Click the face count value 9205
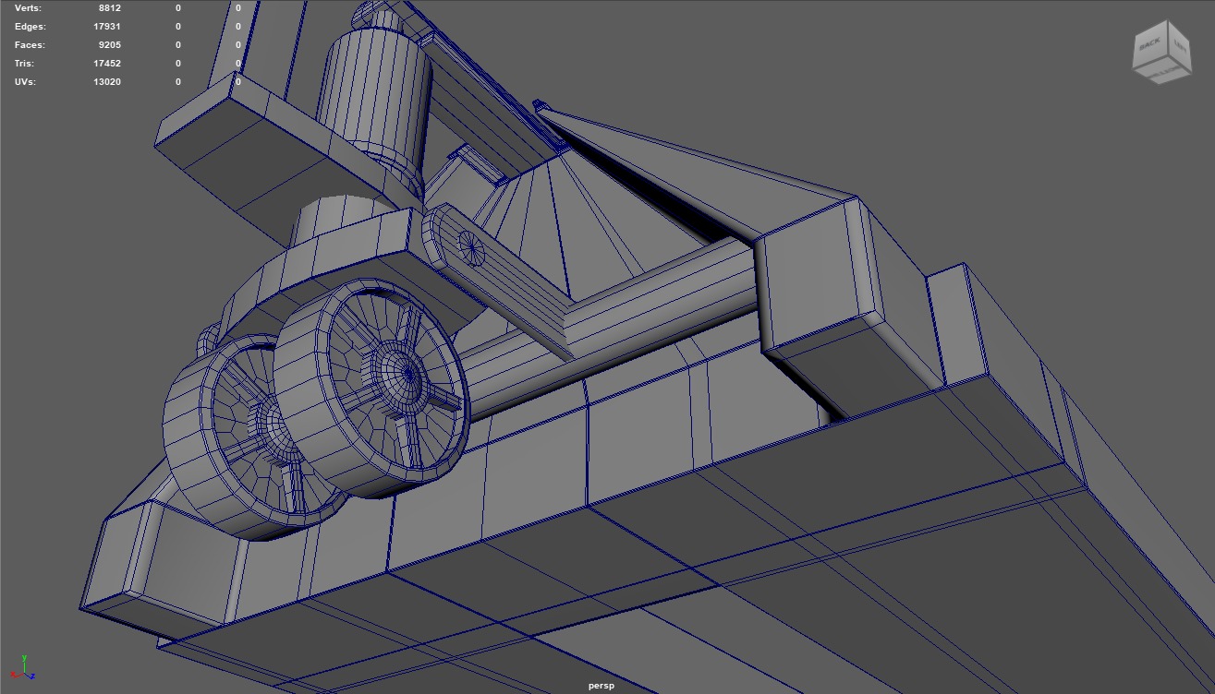 click(110, 45)
